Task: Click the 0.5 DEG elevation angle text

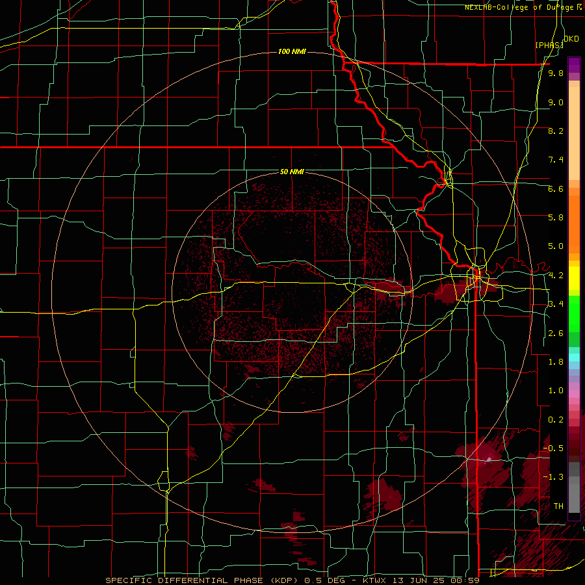Action: (325, 580)
